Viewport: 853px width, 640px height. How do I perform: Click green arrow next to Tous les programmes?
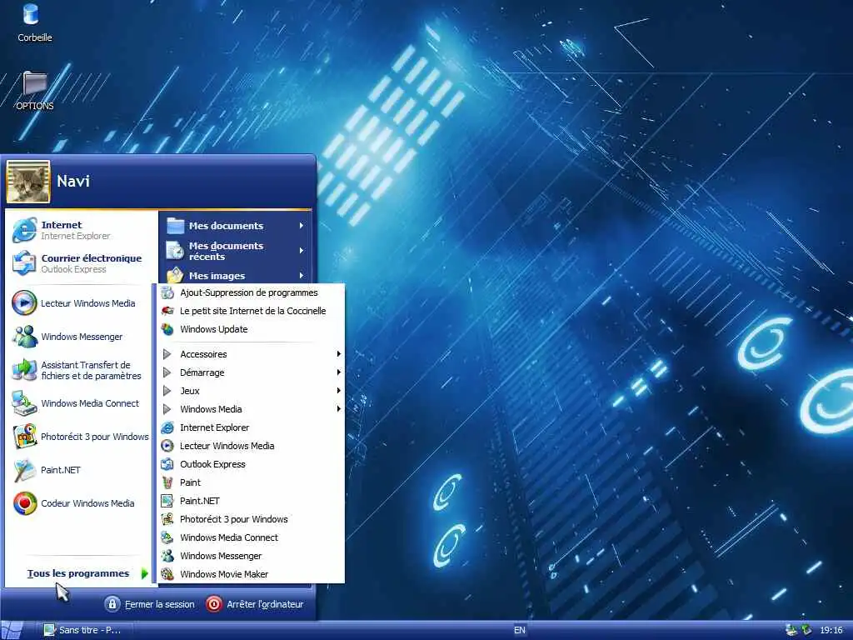coord(144,573)
